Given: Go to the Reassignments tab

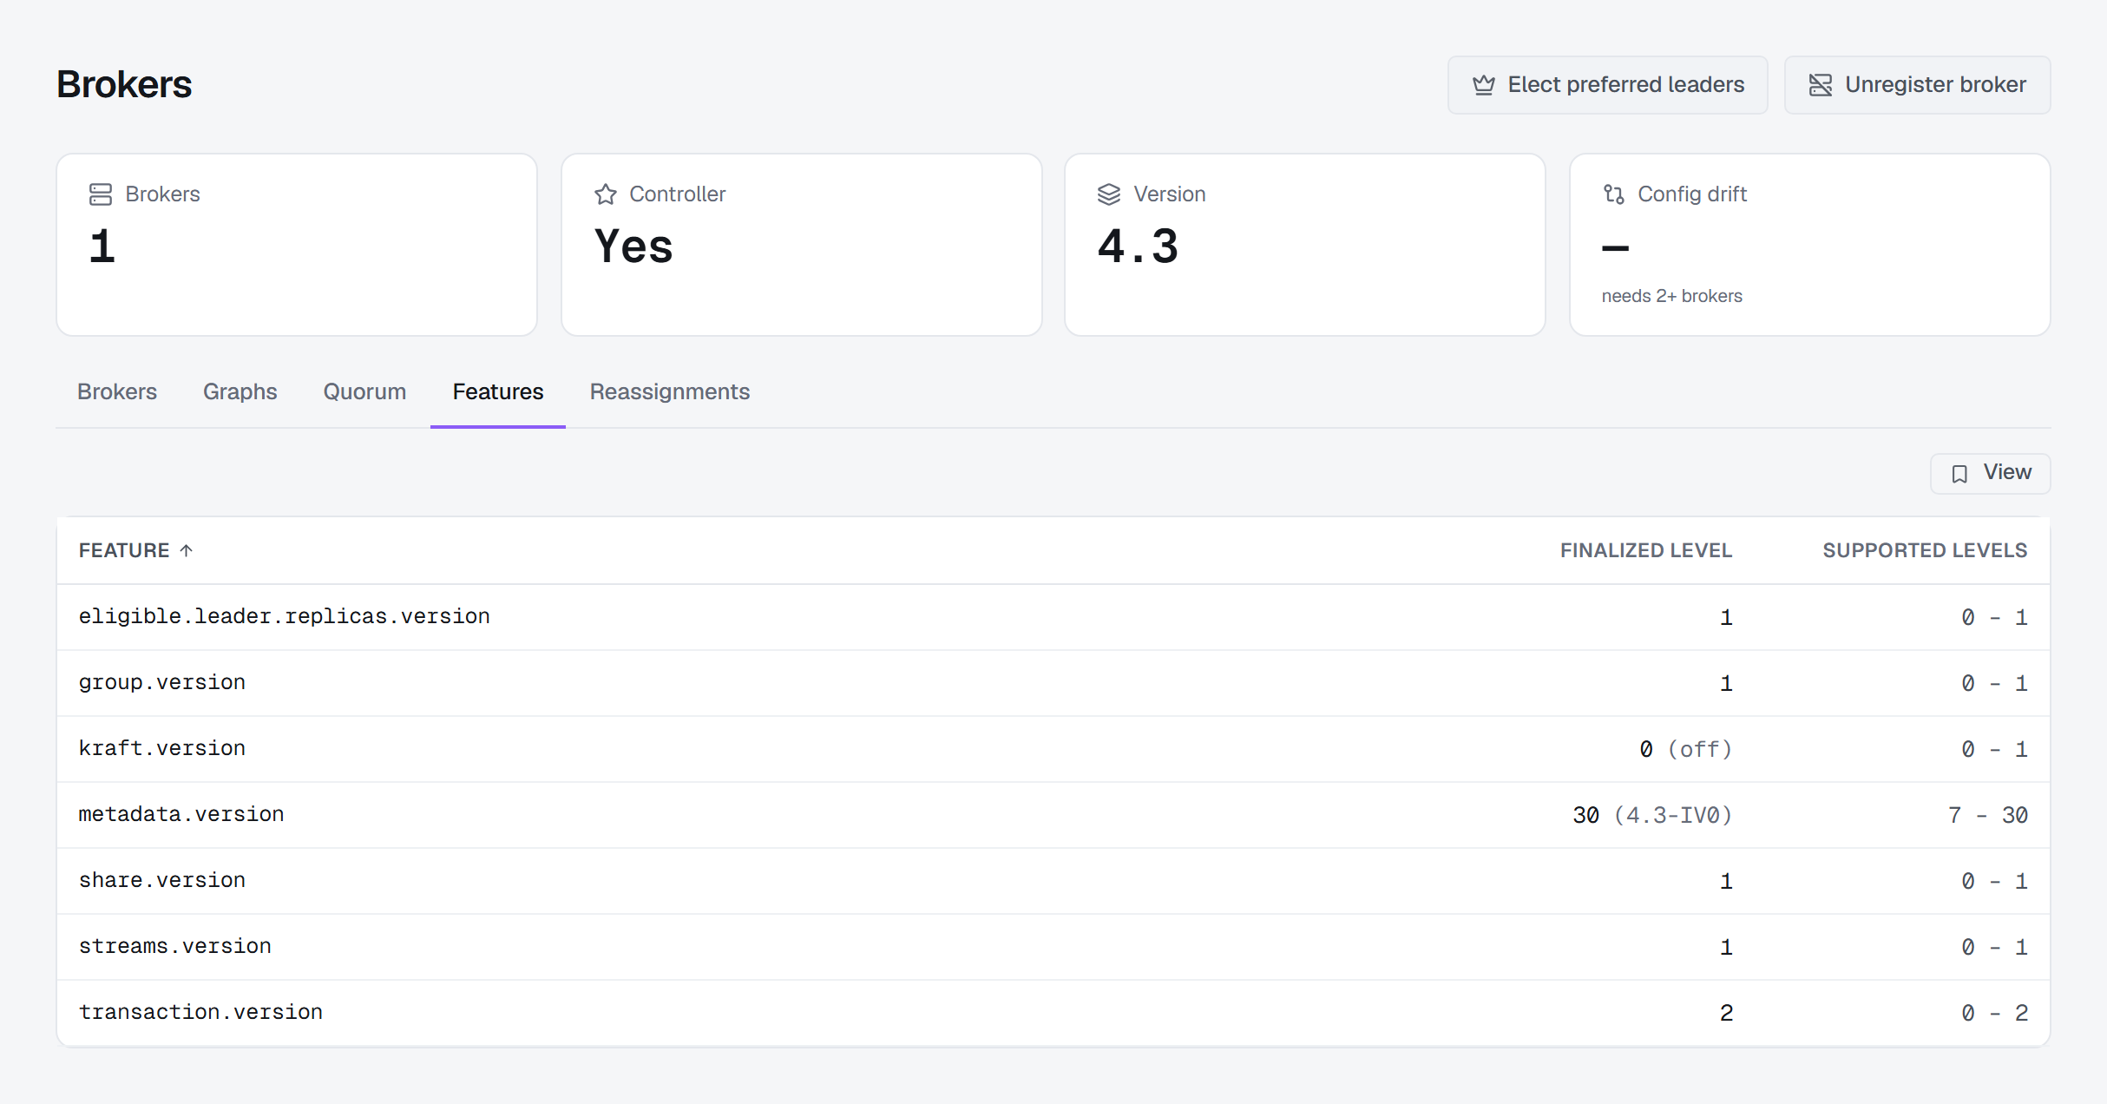Looking at the screenshot, I should 670,391.
